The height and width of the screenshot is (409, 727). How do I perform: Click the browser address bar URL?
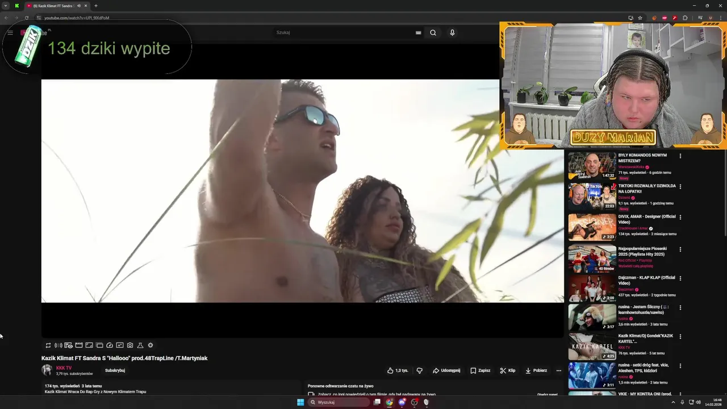77,18
